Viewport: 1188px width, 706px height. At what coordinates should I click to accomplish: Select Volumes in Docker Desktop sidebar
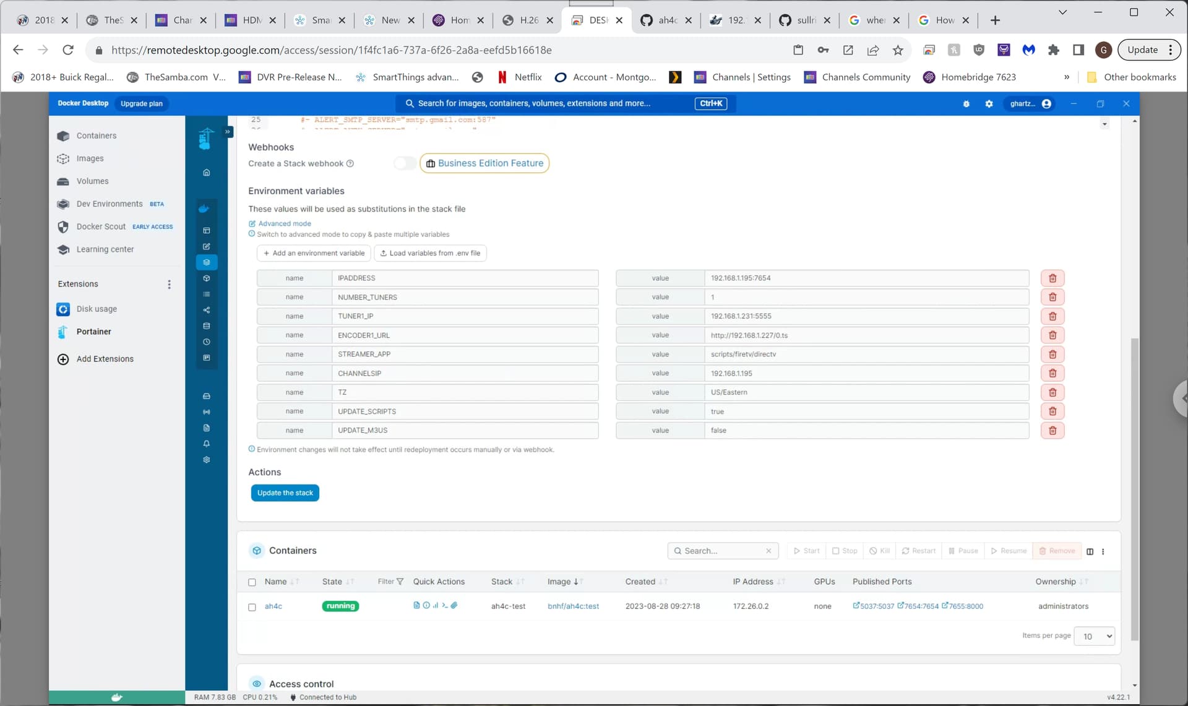(92, 181)
